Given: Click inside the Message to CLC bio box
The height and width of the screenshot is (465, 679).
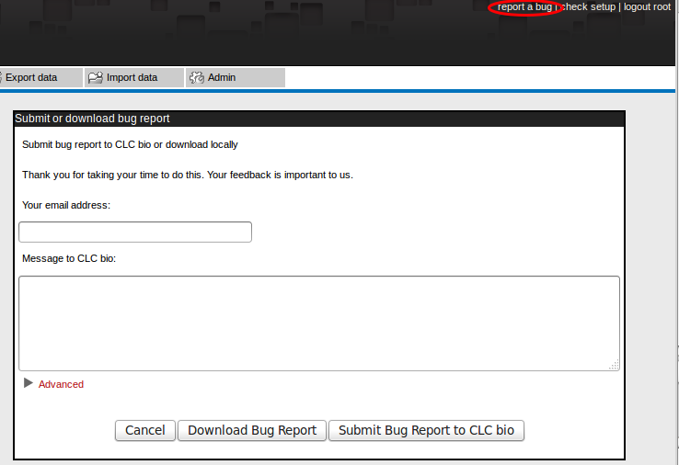Looking at the screenshot, I should [x=318, y=323].
